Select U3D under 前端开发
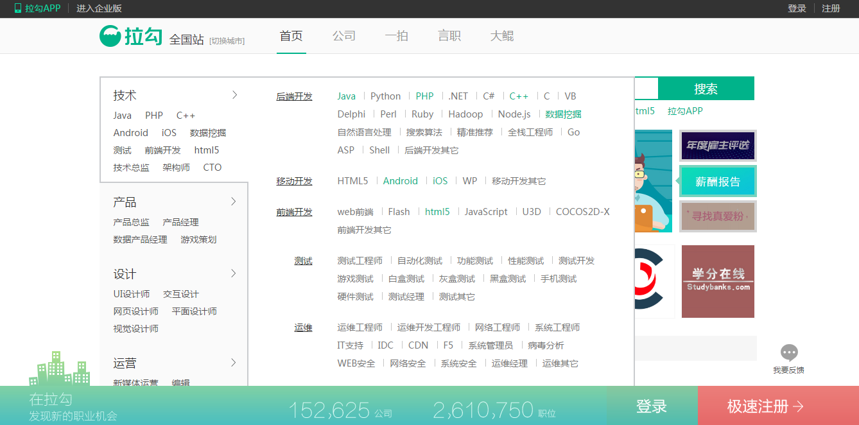This screenshot has height=425, width=859. (532, 212)
